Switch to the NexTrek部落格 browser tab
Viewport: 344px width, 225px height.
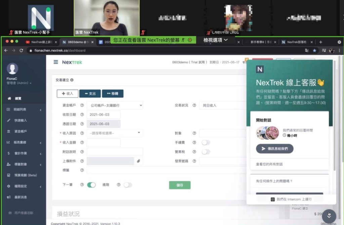click(296, 42)
